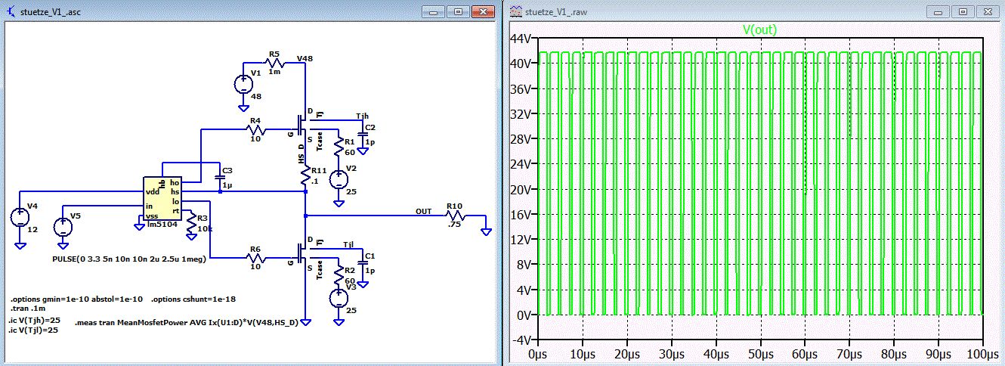Click the 50µs horizontal axis label
Viewport: 1005px width, 366px height.
coord(761,354)
